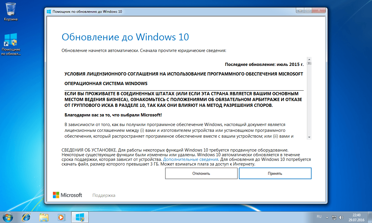Open the Дополнительные сведения link
The height and width of the screenshot is (223, 372).
point(190,159)
